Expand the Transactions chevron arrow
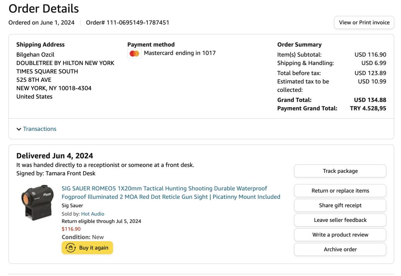The image size is (401, 276). click(19, 129)
